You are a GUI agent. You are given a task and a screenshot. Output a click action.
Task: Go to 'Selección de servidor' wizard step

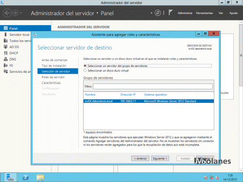pos(58,71)
